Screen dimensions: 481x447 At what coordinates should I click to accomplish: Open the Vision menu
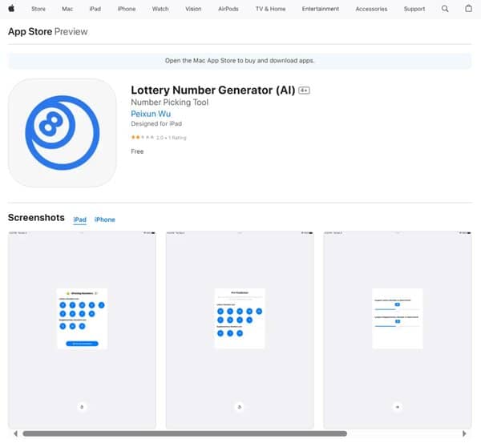click(x=193, y=9)
